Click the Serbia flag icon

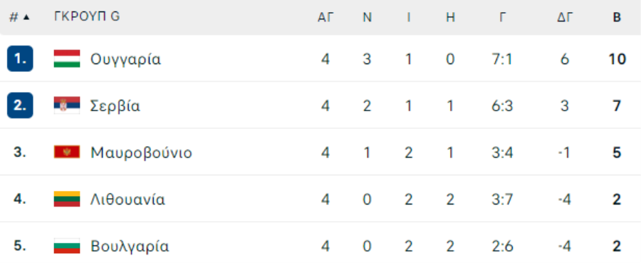(67, 105)
